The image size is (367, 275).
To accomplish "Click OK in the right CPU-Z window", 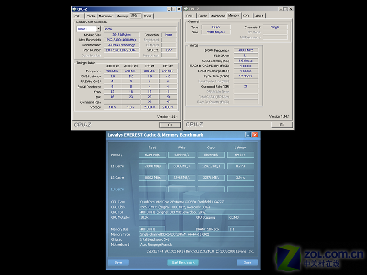I will [282, 125].
